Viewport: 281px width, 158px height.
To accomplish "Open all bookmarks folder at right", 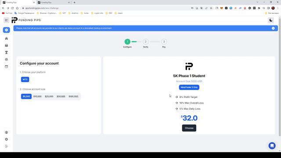I will click(272, 13).
